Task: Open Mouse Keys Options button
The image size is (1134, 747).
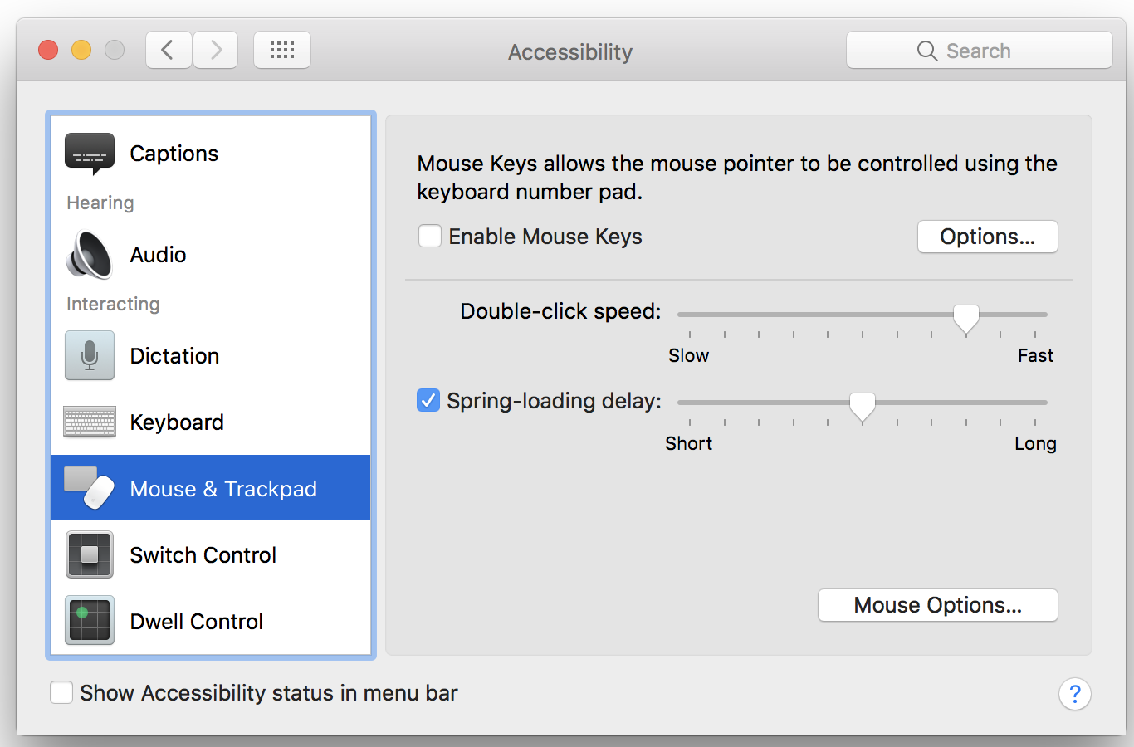Action: (x=987, y=237)
